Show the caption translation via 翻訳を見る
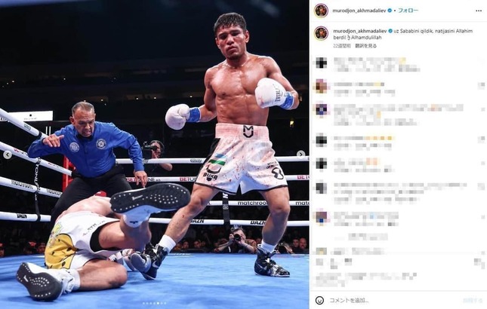This screenshot has height=309, width=487. 366,46
